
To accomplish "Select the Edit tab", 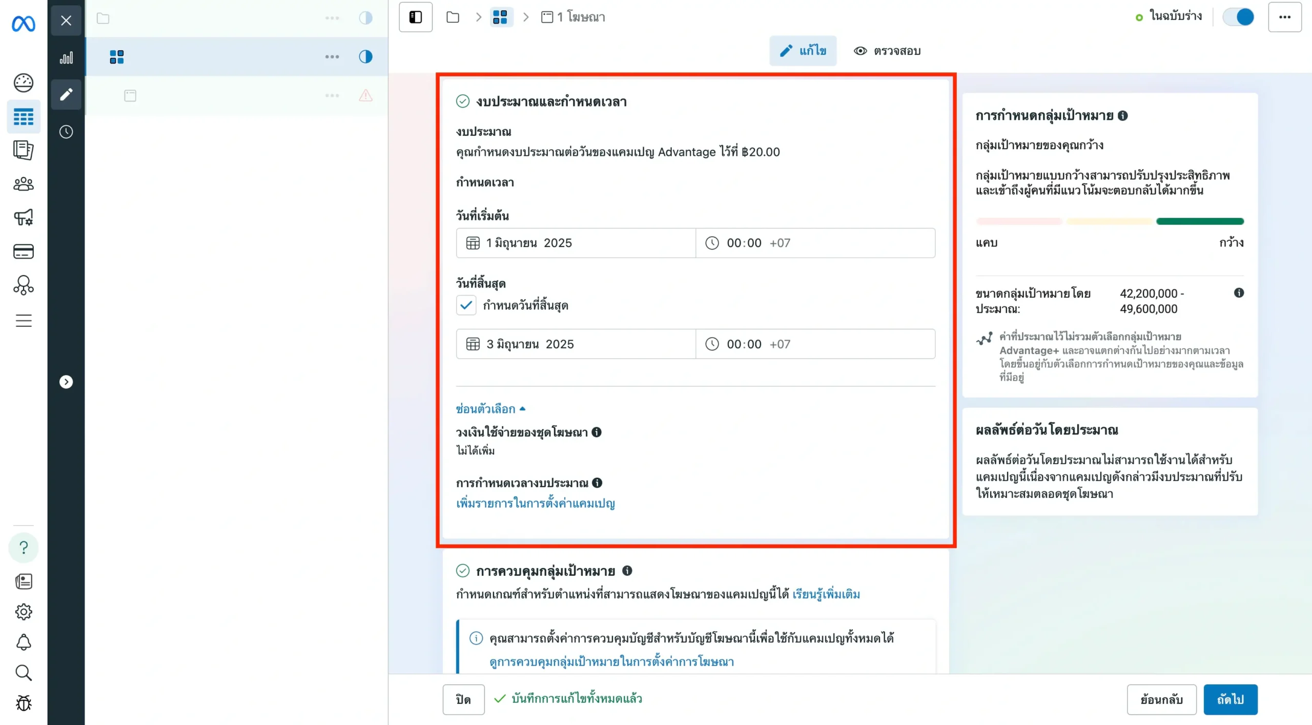I will 803,51.
